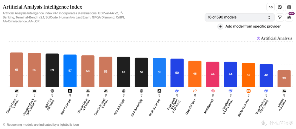Screen dimensions: 296x129
Task: Click the model selector chevron arrows
Action: click(269, 17)
